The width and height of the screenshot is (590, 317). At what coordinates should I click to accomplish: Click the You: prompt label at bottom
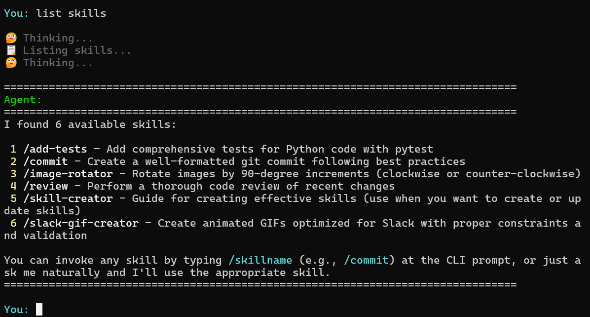click(17, 310)
